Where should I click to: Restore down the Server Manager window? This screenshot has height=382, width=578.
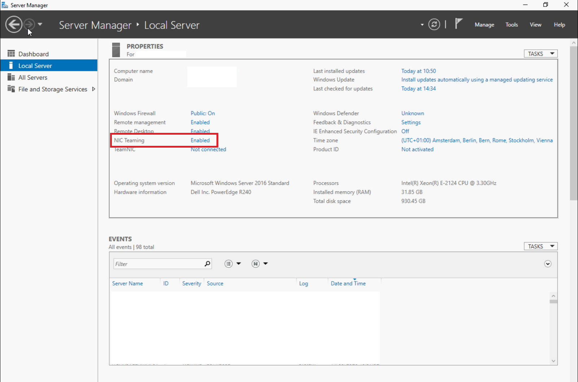pyautogui.click(x=546, y=5)
